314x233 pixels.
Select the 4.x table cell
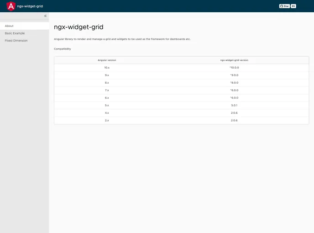pyautogui.click(x=107, y=113)
